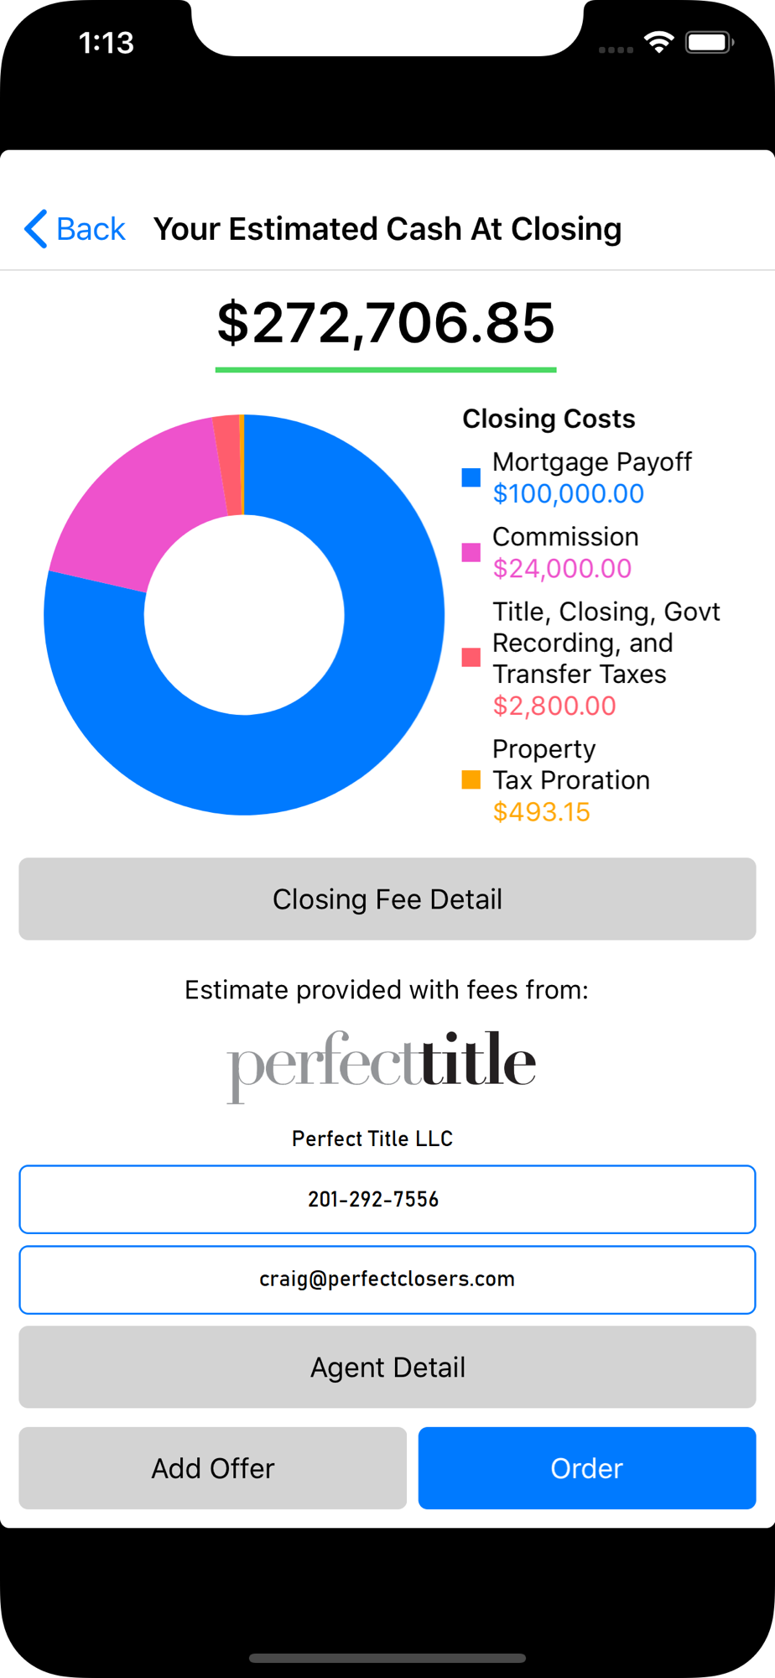Tap the Back chevron arrow icon
The height and width of the screenshot is (1678, 775).
tap(35, 229)
